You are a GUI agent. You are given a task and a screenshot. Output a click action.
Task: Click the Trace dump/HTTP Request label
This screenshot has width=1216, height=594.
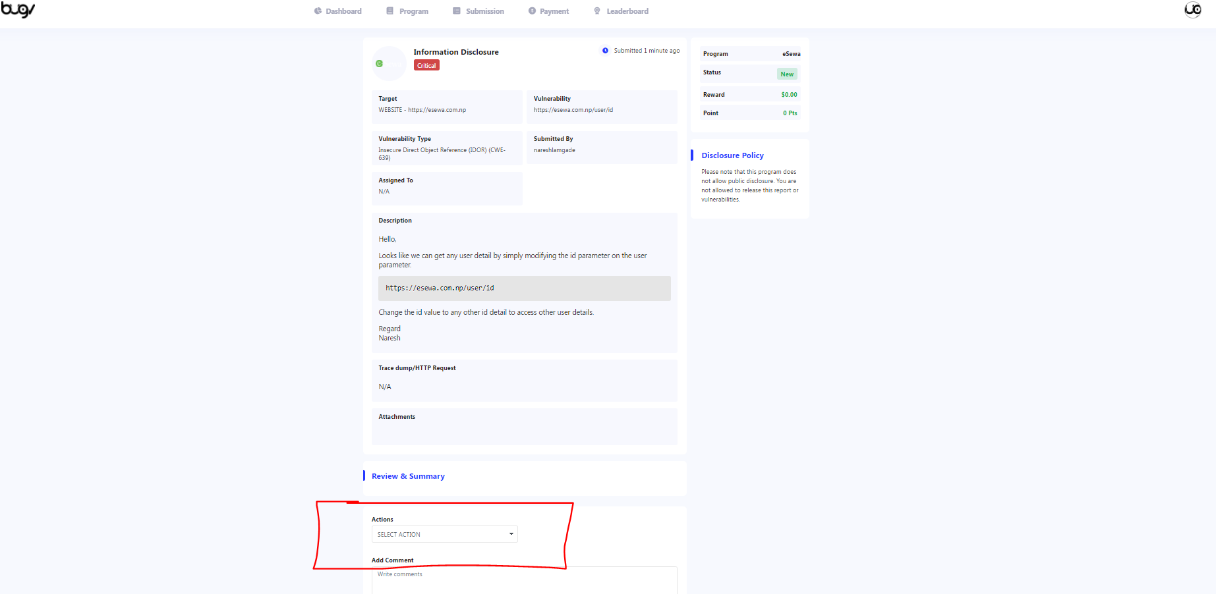point(417,368)
